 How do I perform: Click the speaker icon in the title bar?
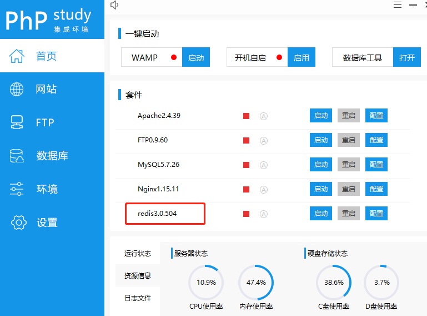point(114,5)
